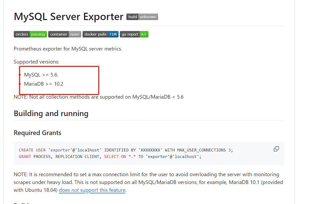Open the go report A+ badge

coord(134,34)
